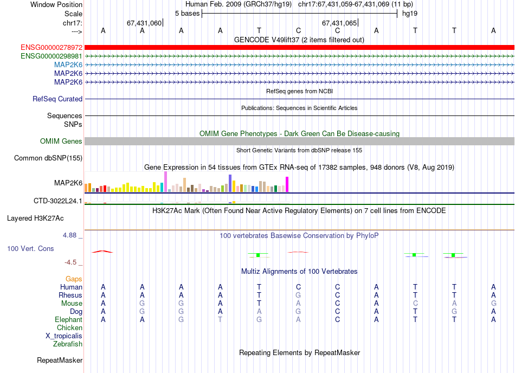Click the GTEx Gene Expression track title

299,168
